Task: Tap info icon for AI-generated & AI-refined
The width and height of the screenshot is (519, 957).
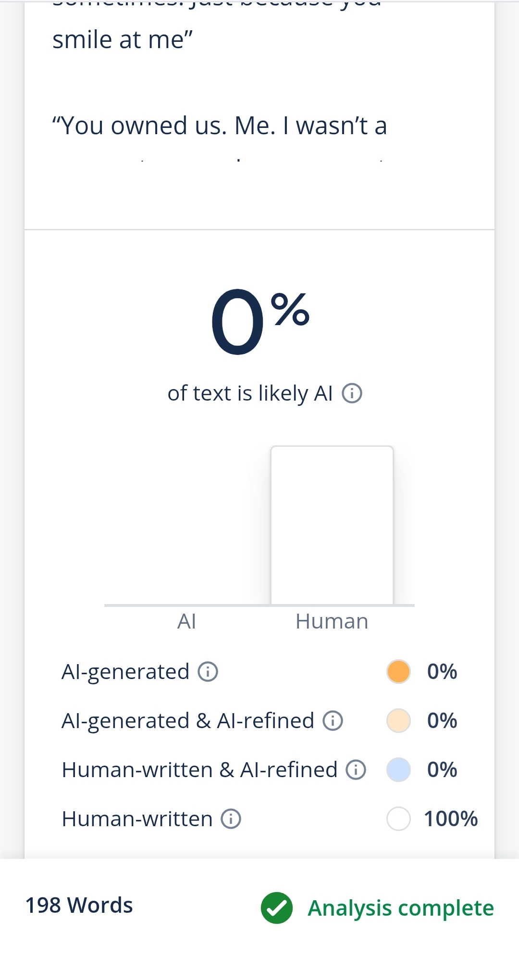Action: click(x=333, y=720)
